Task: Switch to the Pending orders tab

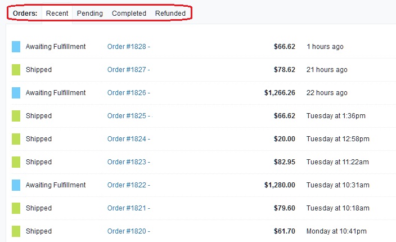Action: [x=90, y=14]
